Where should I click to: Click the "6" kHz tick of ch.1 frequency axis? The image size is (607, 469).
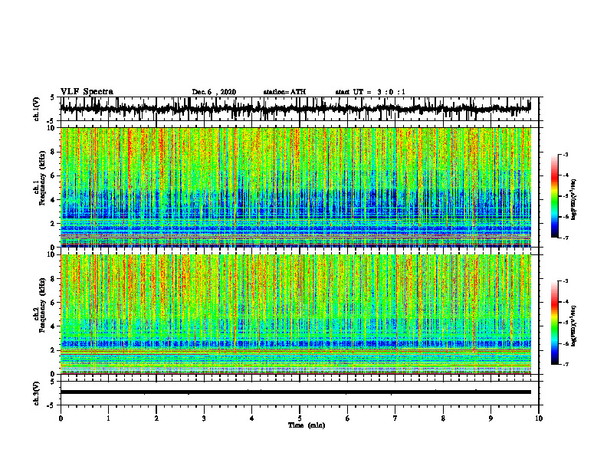(x=54, y=175)
